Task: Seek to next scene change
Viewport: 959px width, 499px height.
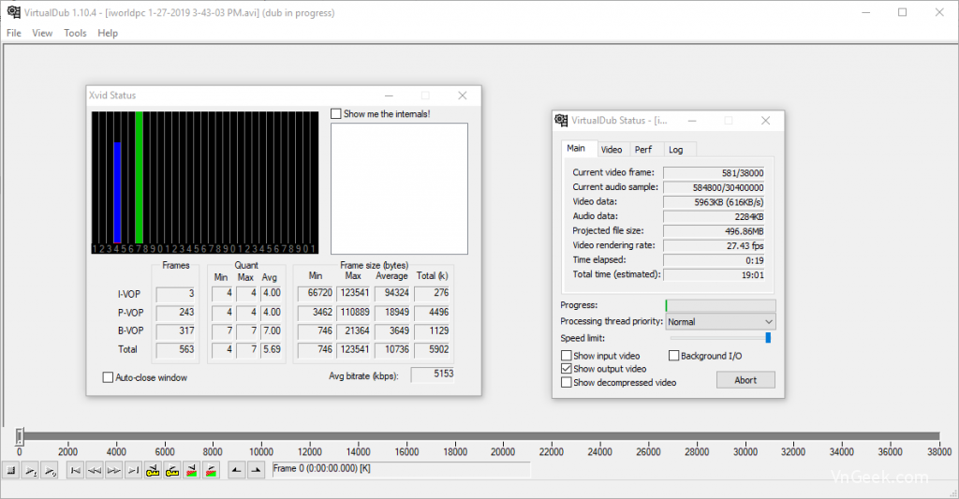Action: [x=211, y=470]
